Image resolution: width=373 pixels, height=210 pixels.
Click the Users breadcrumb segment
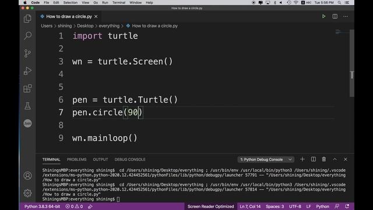click(47, 26)
